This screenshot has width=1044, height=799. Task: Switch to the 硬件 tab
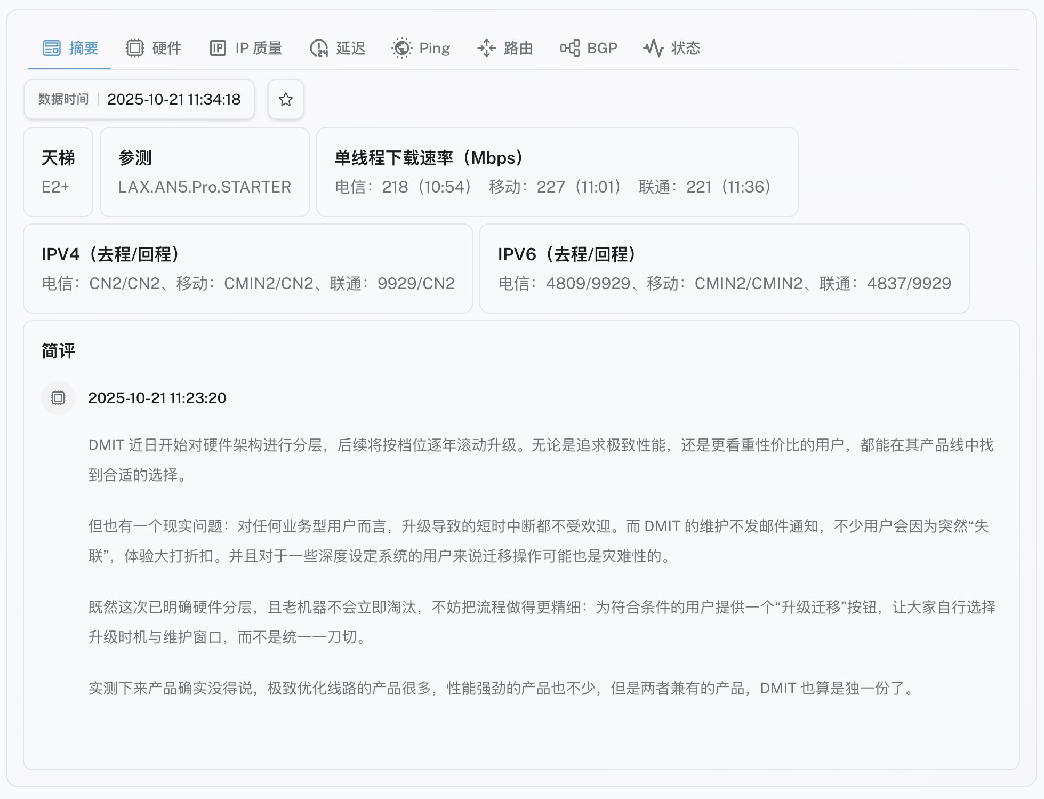166,48
